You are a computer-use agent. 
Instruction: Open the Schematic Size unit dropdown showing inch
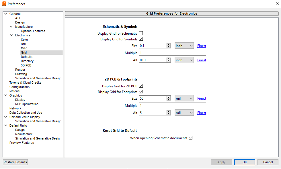coord(184,46)
